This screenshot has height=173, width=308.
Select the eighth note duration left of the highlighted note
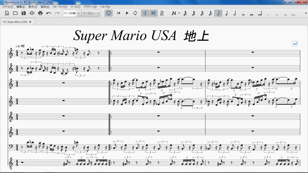click(210, 13)
